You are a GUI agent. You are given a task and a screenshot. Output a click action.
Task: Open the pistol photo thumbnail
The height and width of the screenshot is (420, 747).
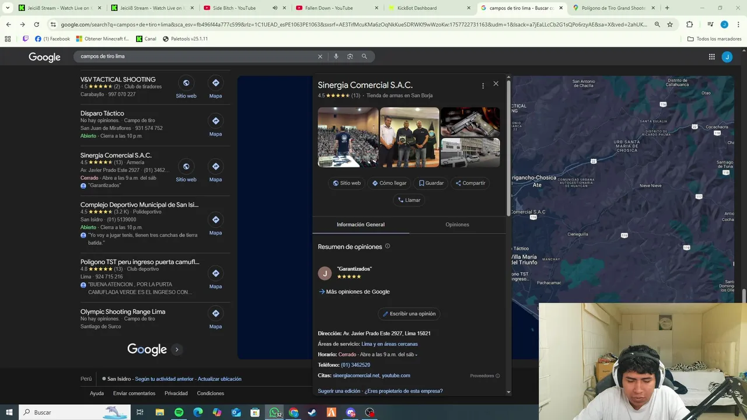(470, 122)
